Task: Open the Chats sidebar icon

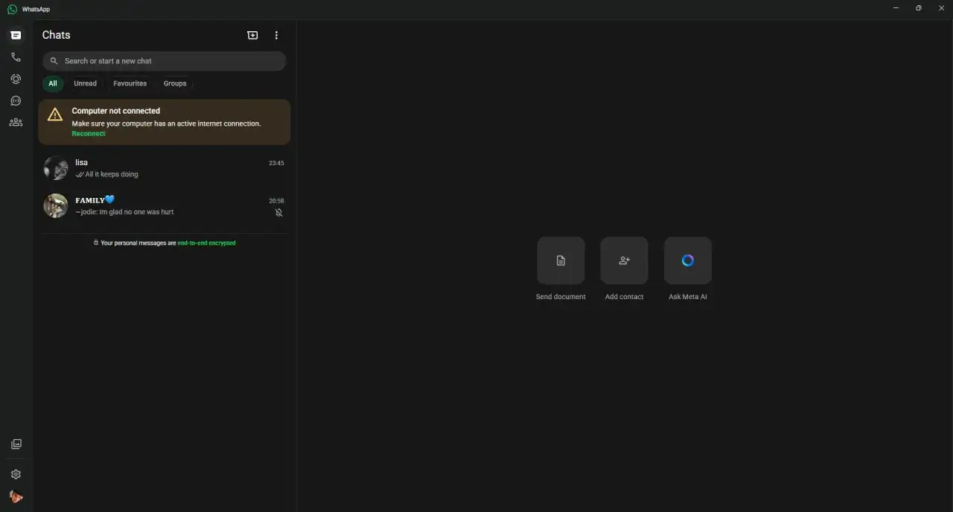Action: (16, 35)
